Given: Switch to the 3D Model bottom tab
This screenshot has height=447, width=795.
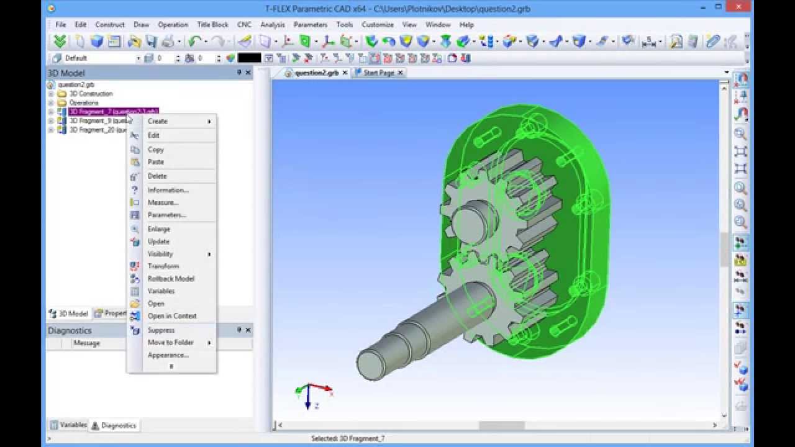Looking at the screenshot, I should click(68, 314).
